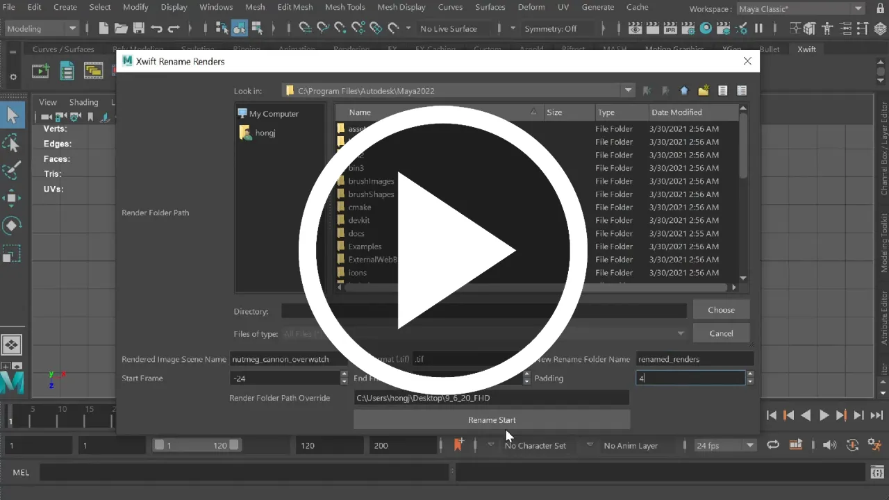Click the Cancel button in file browser

point(721,333)
